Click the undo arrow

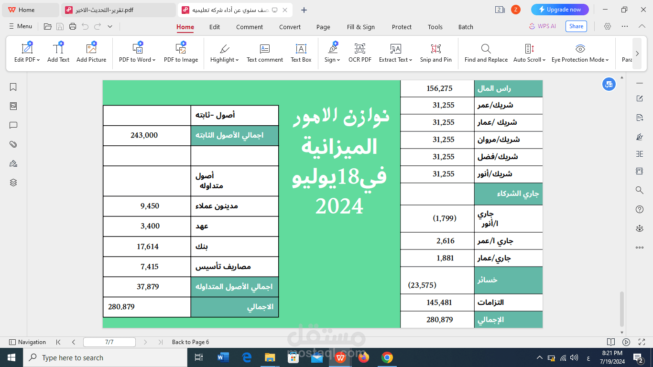point(85,27)
